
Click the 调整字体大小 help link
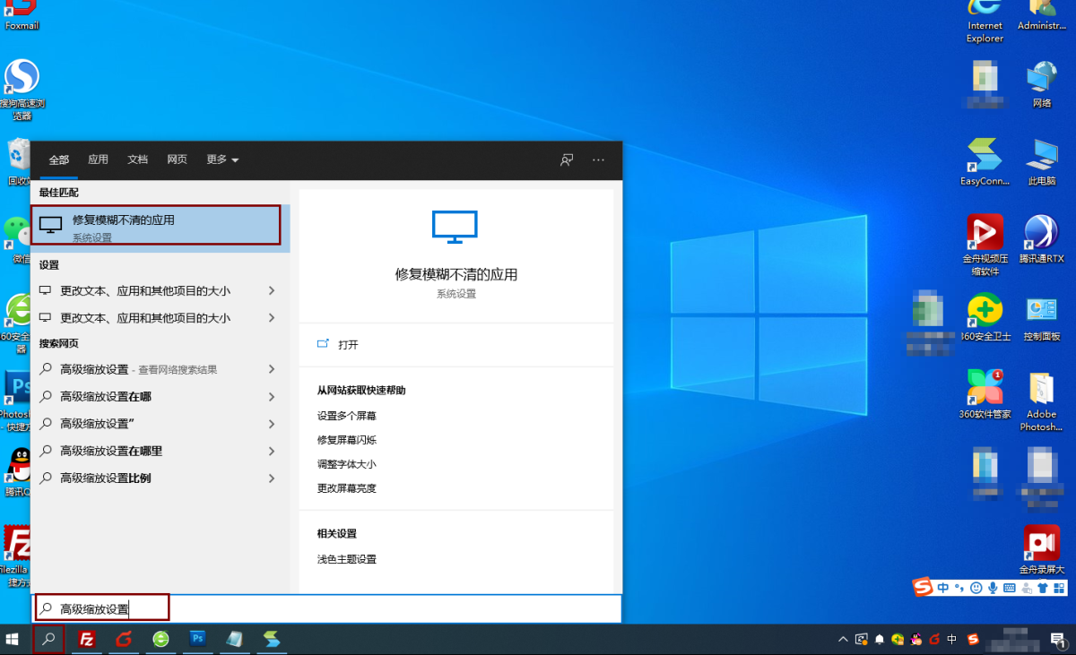click(347, 464)
